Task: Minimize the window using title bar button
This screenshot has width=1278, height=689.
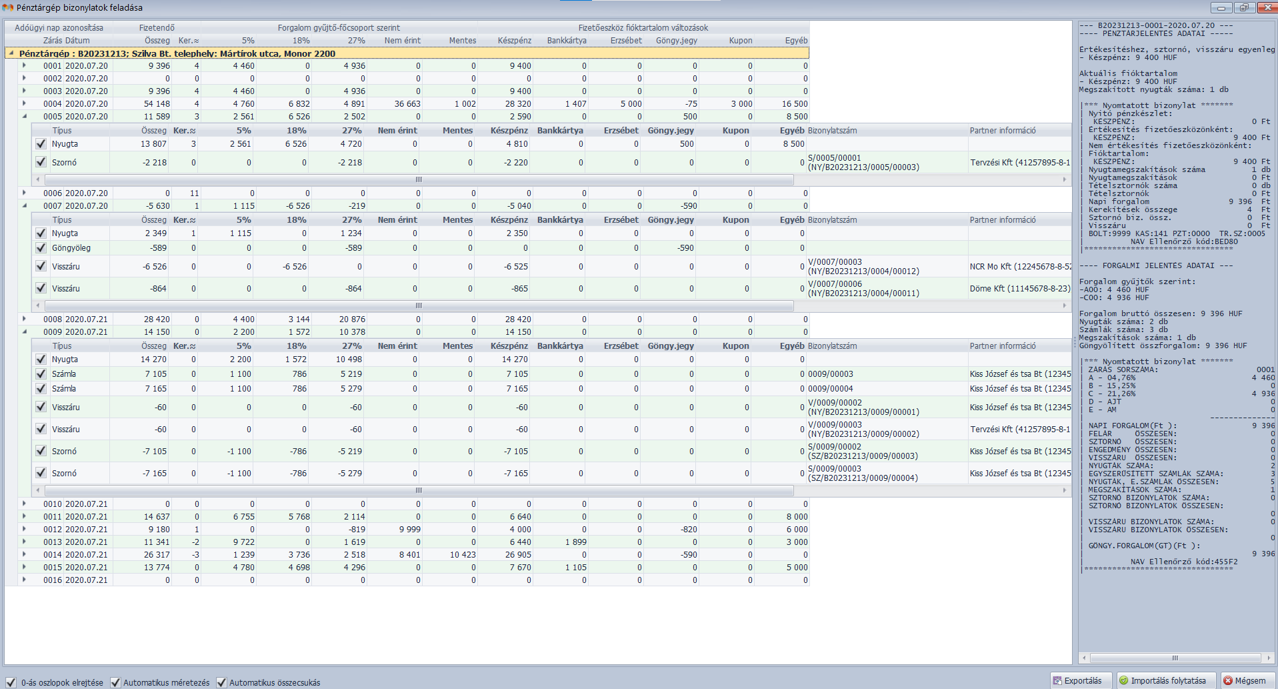Action: click(x=1221, y=8)
